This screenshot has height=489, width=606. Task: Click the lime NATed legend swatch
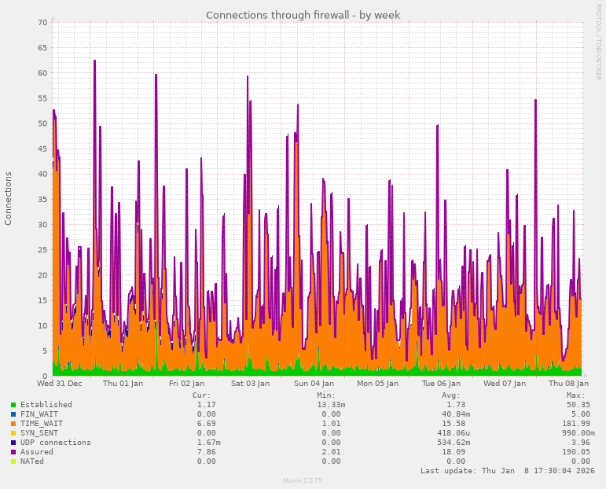coord(13,461)
